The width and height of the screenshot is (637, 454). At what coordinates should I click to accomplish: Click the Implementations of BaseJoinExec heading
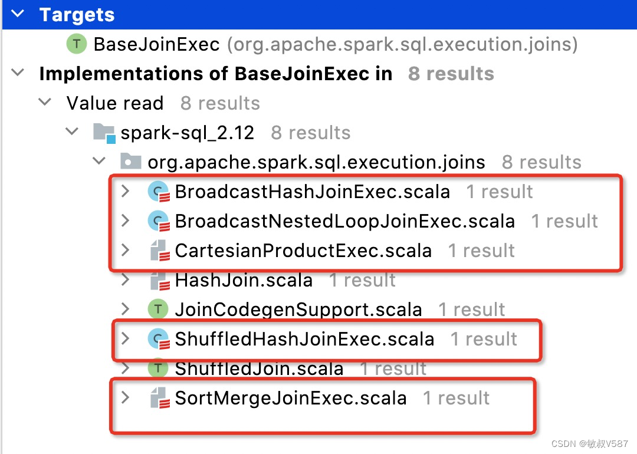215,73
